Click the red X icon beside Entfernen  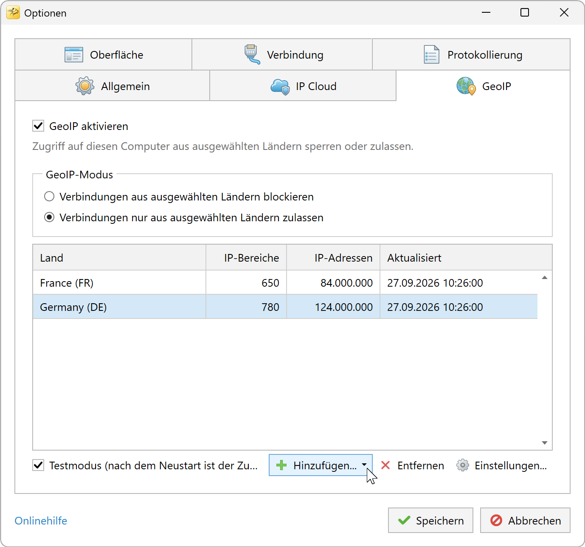pyautogui.click(x=385, y=465)
